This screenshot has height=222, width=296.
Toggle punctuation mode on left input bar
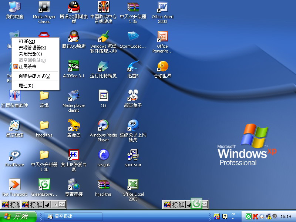pyautogui.click(x=54, y=204)
